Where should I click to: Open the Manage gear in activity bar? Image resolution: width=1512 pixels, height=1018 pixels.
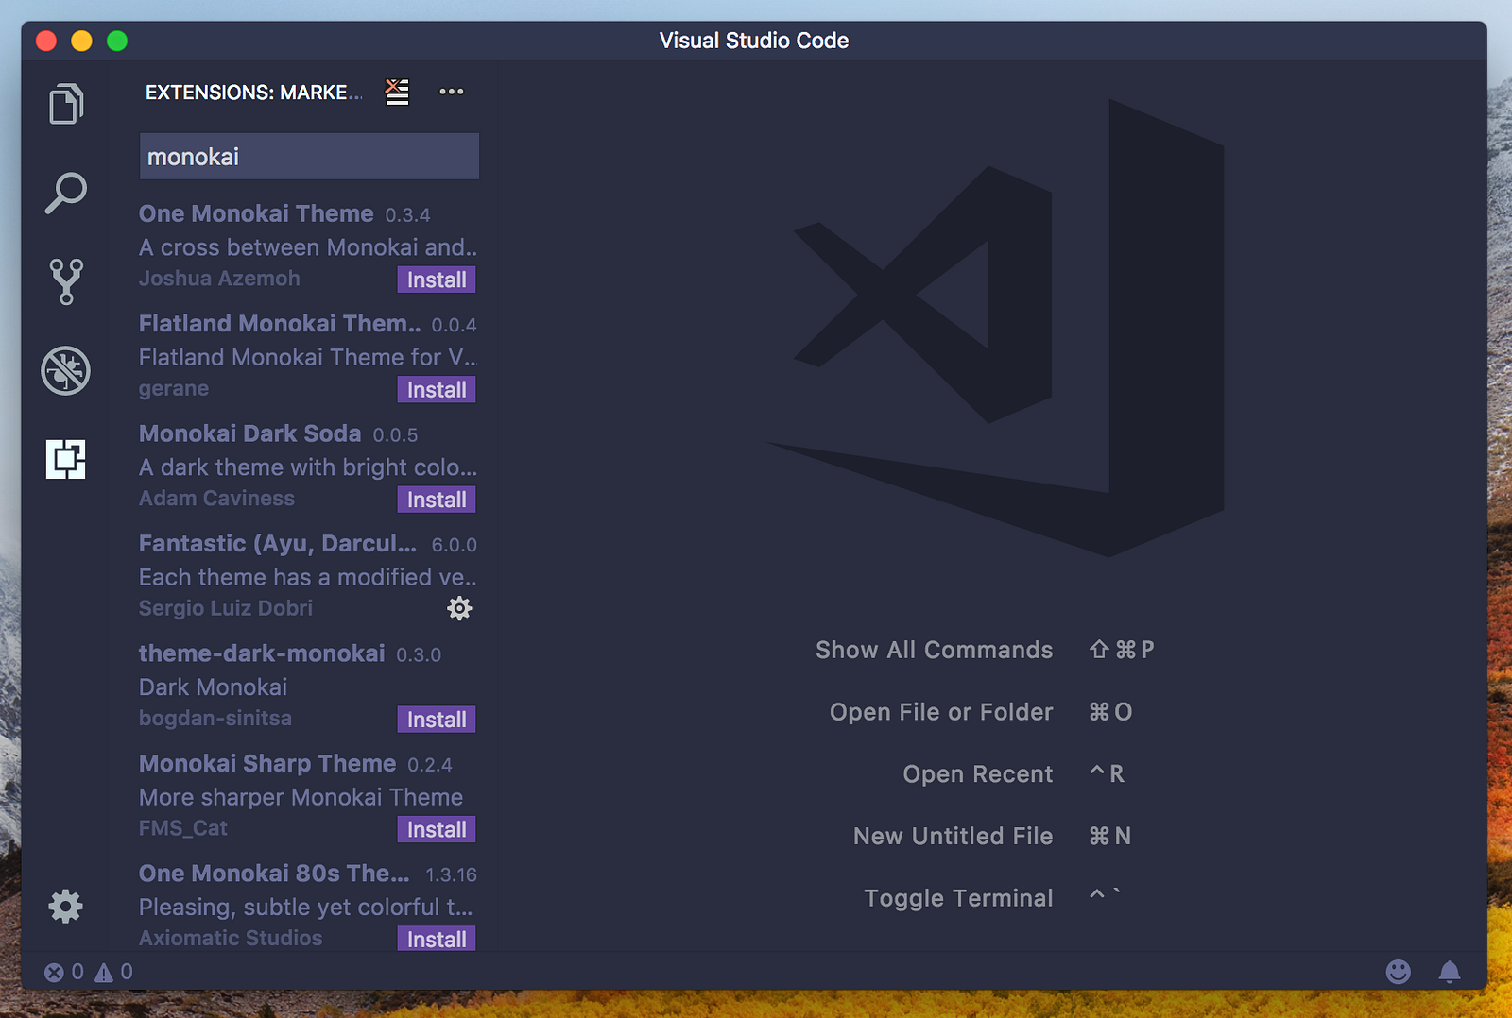tap(66, 907)
